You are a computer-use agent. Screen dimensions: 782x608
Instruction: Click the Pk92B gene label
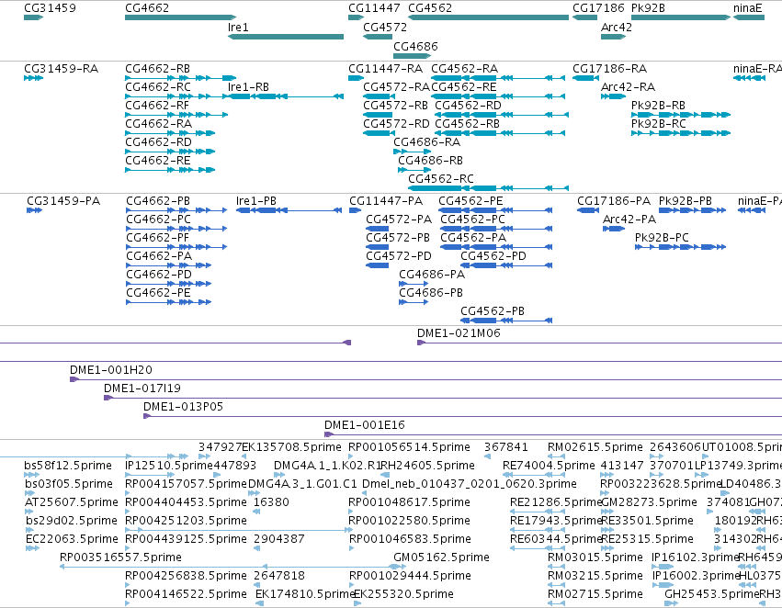(x=648, y=8)
